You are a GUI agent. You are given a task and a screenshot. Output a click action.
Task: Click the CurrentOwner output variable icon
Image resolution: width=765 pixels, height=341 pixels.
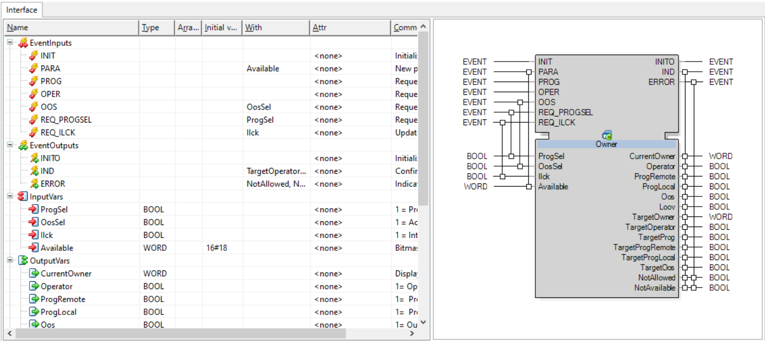[34, 274]
